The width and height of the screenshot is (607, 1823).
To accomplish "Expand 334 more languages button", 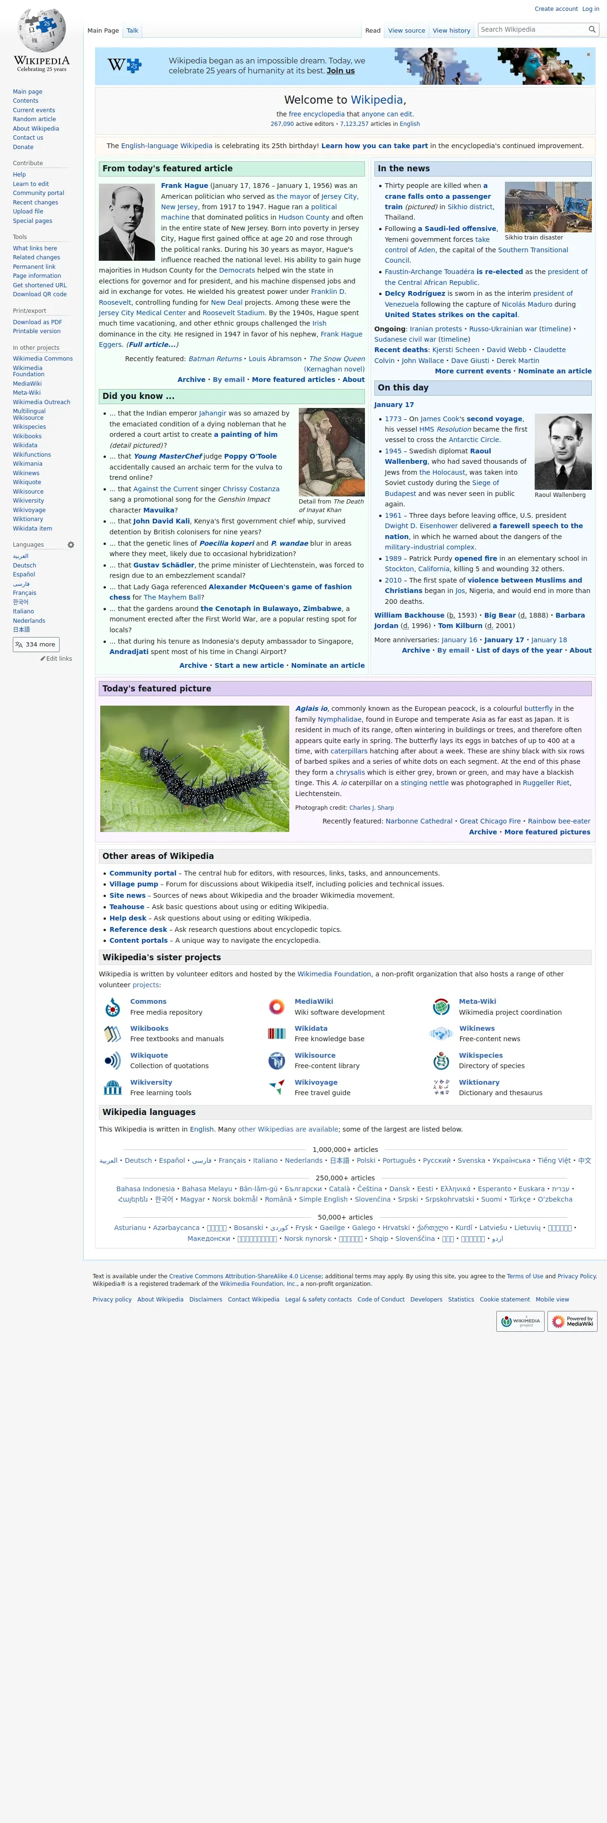I will pyautogui.click(x=36, y=644).
